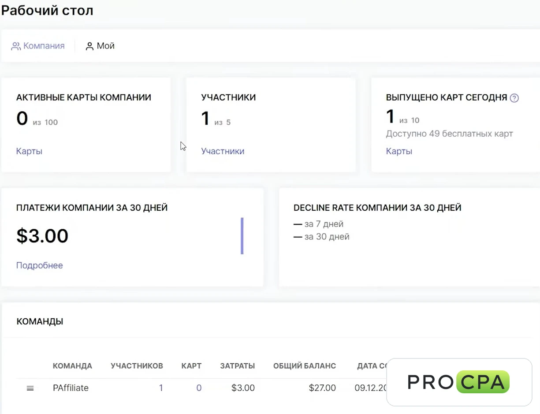Switch to the Компания tab
The width and height of the screenshot is (540, 414).
(38, 46)
